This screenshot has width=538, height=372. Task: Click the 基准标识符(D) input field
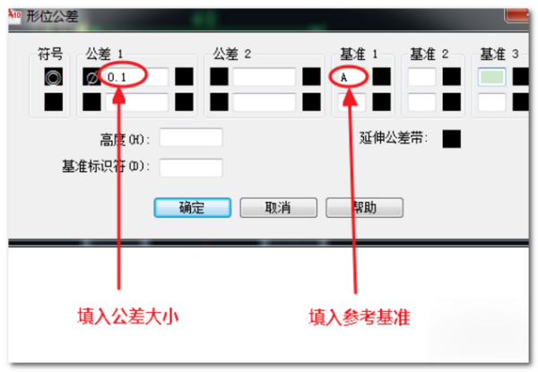[x=191, y=168]
